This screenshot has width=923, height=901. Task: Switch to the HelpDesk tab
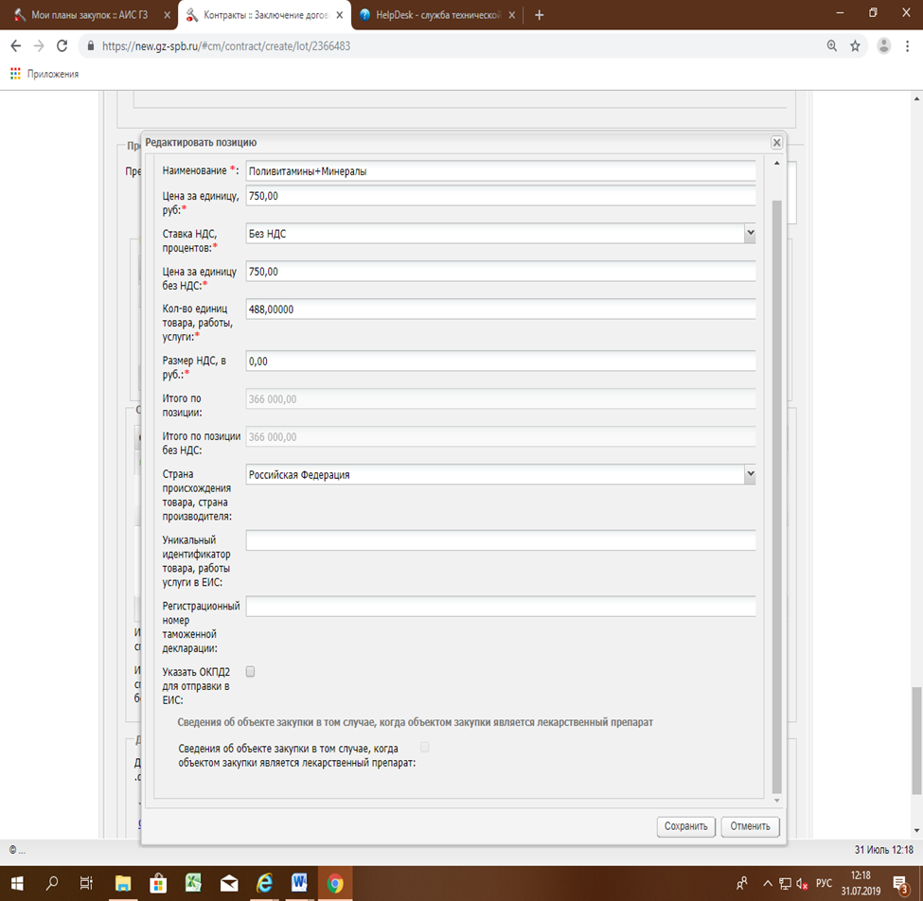438,15
